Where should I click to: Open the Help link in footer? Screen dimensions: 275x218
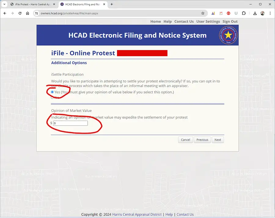[169, 215]
